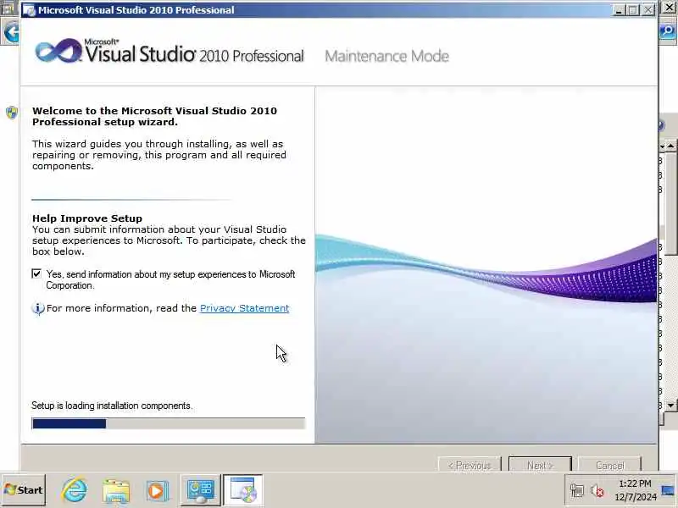
Task: Close the Visual Studio setup window
Action: [x=648, y=10]
